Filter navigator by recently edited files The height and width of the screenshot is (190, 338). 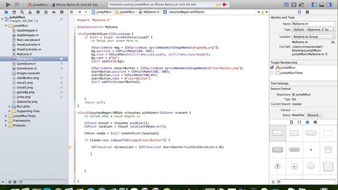click(x=10, y=182)
